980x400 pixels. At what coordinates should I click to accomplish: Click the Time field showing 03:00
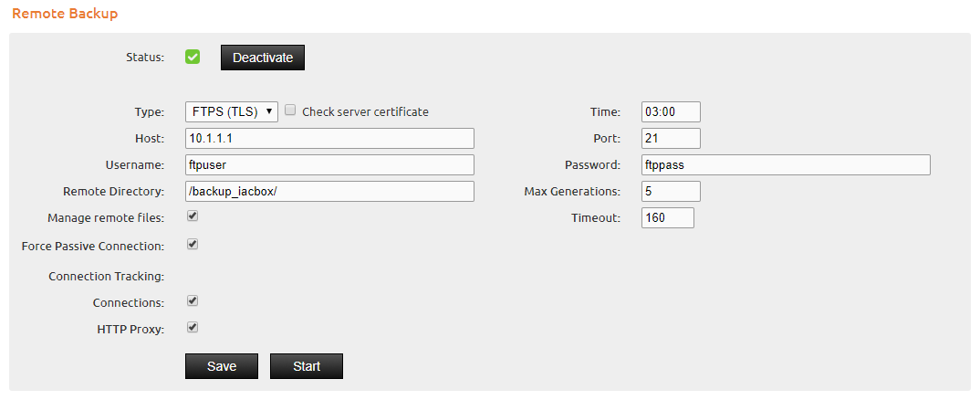(x=671, y=112)
